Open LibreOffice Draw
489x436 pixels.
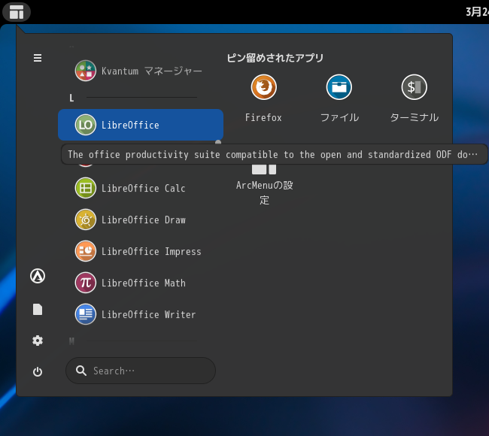pyautogui.click(x=141, y=220)
